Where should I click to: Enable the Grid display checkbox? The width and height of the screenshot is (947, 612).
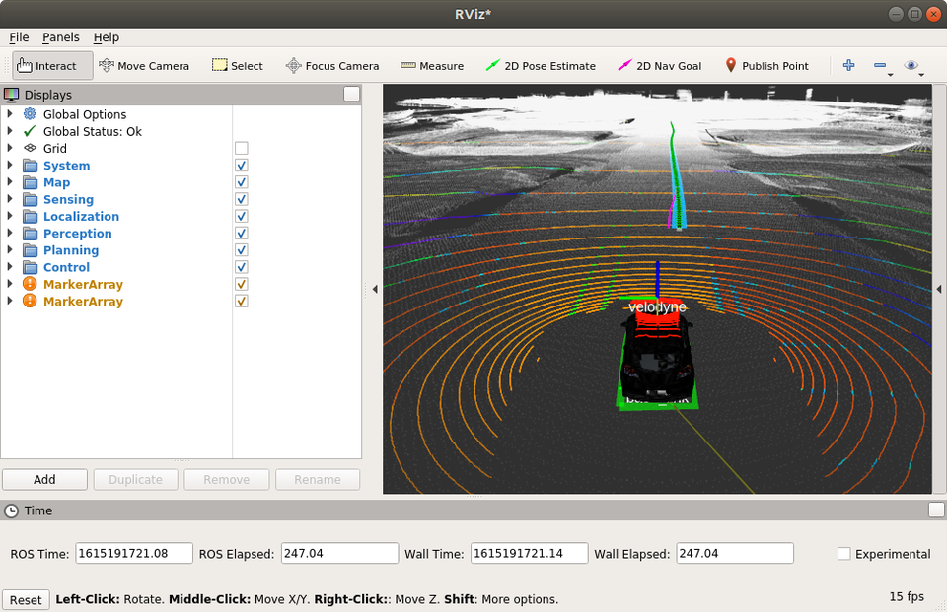pos(242,149)
